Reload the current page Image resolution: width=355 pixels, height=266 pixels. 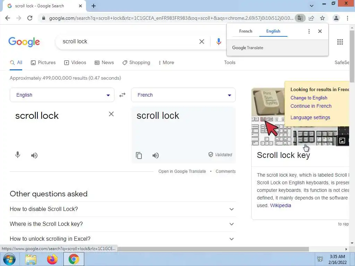(30, 18)
